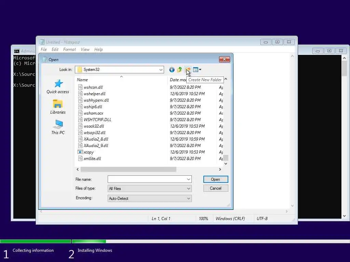Minimize the Notepad window

266,42
